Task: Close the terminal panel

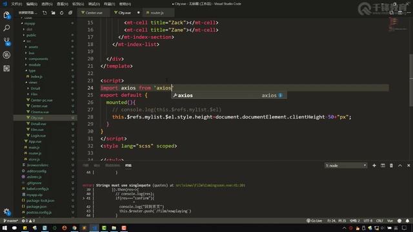Action: pyautogui.click(x=408, y=166)
